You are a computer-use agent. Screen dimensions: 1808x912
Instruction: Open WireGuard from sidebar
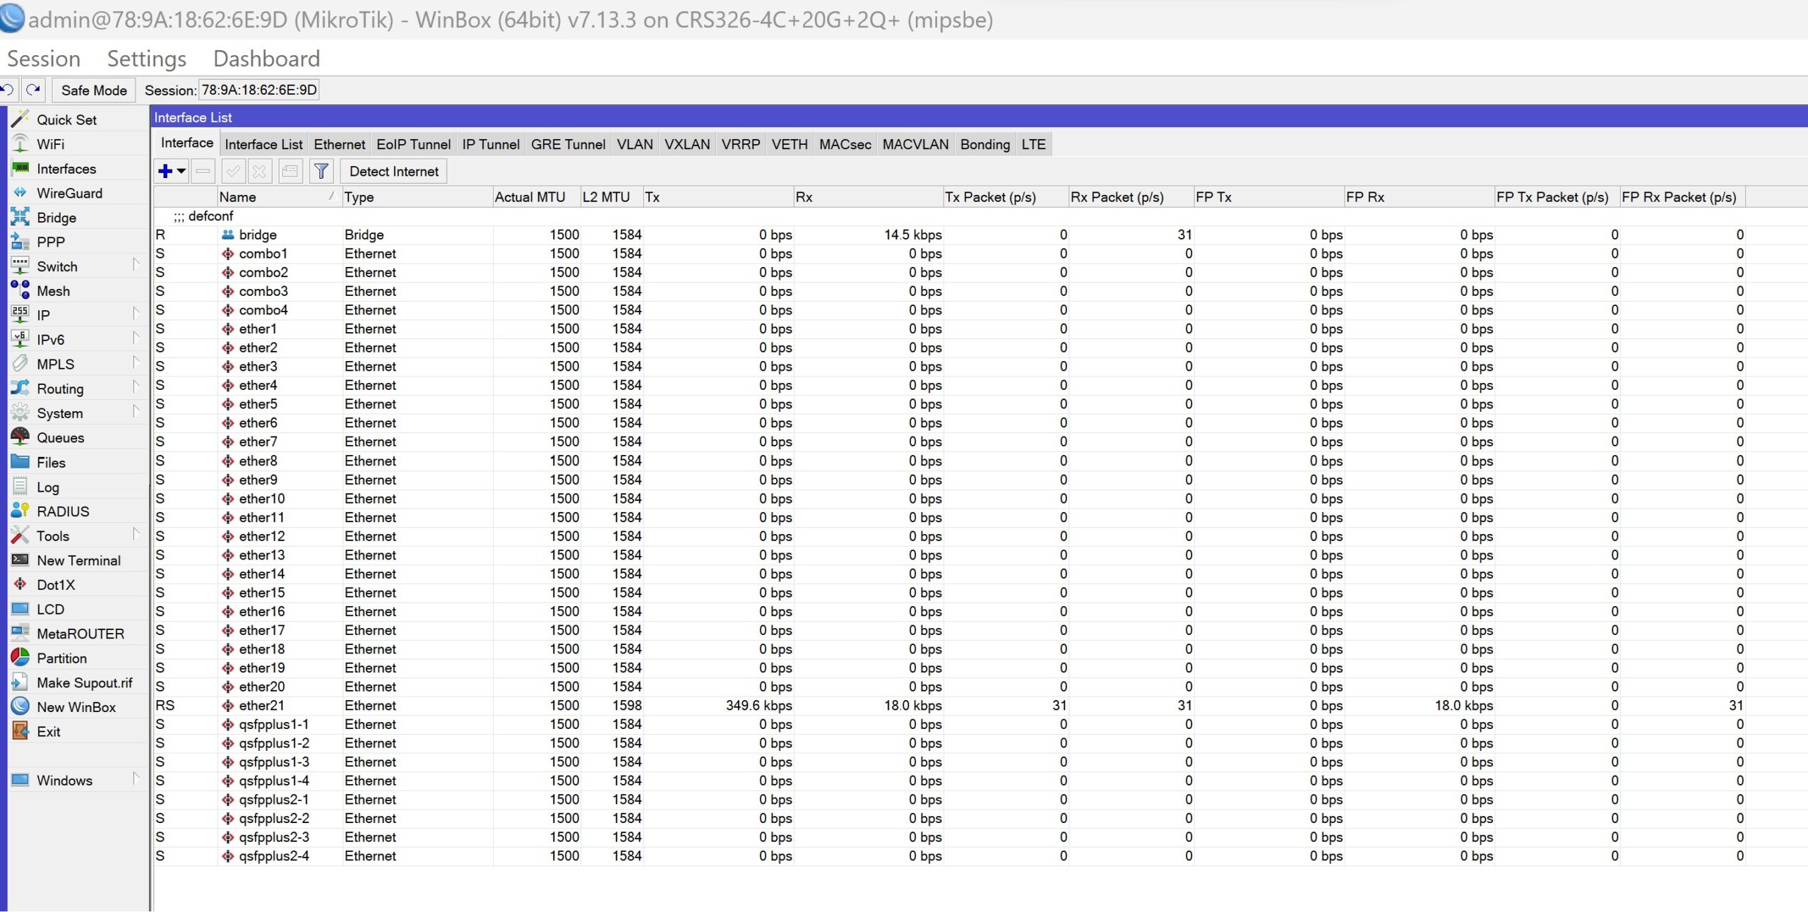(69, 193)
